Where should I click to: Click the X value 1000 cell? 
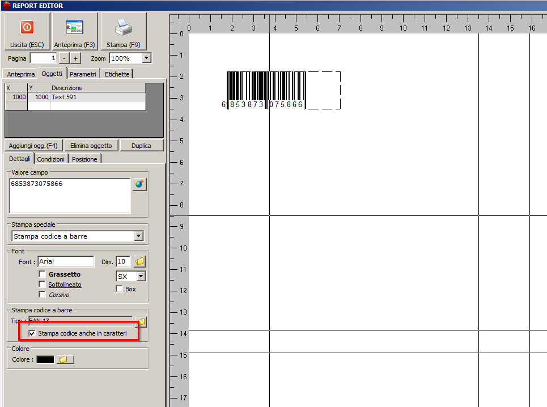click(x=16, y=97)
